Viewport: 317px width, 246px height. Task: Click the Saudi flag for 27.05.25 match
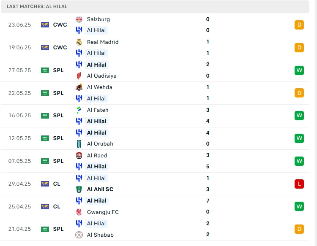45,70
